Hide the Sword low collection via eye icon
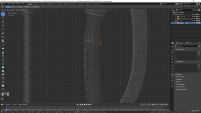The width and height of the screenshot is (201, 113). (193, 21)
